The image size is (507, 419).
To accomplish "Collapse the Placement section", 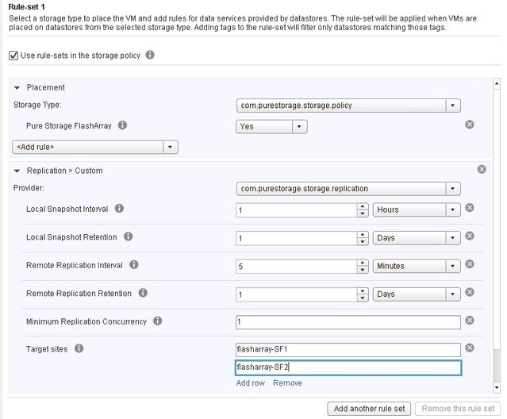I will (x=17, y=87).
